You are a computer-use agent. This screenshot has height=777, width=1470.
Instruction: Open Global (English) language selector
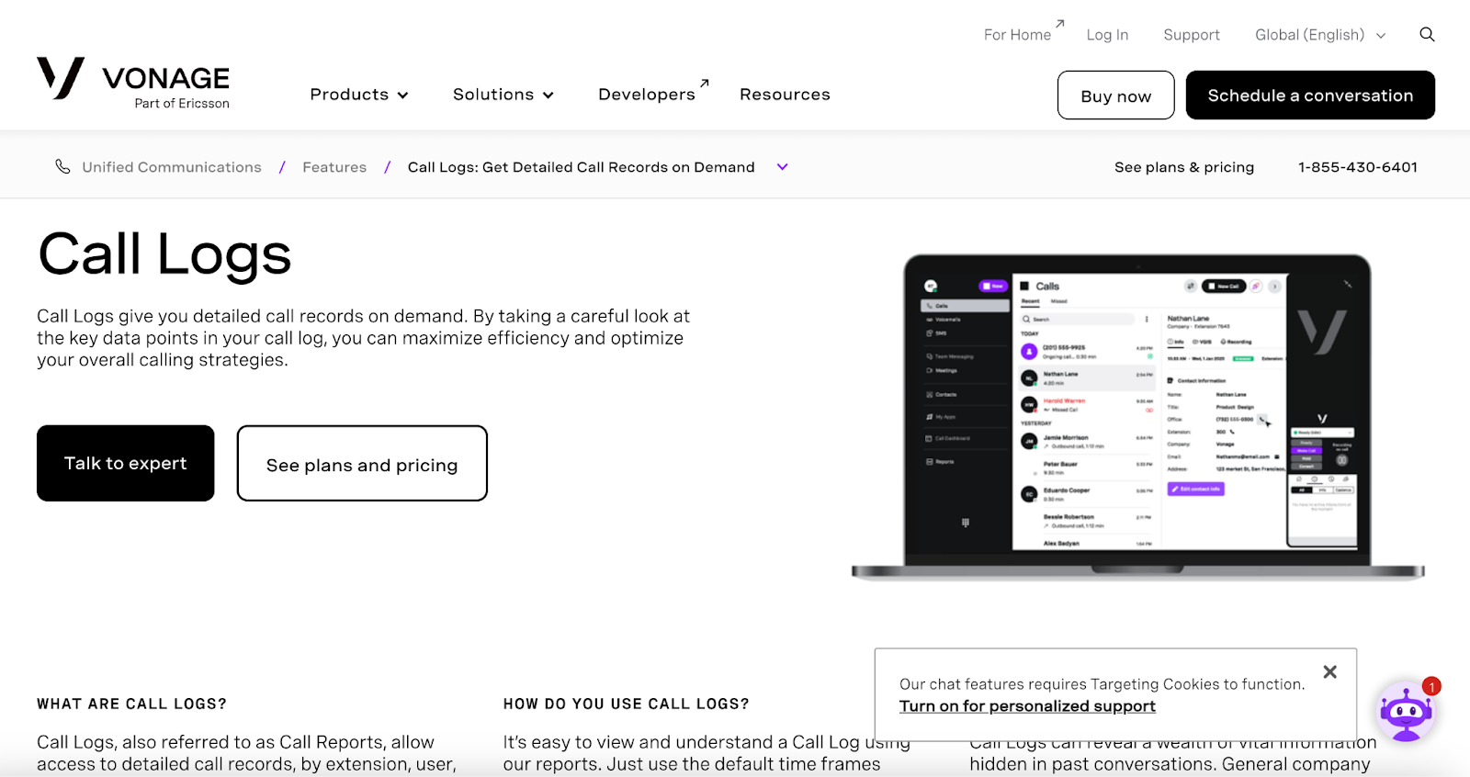[1319, 35]
